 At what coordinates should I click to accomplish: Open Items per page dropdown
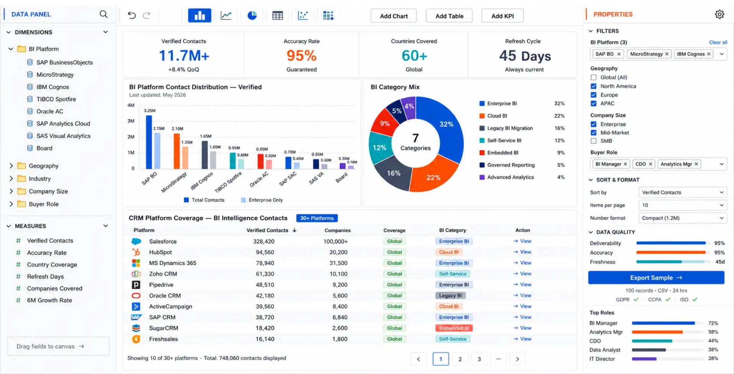682,205
